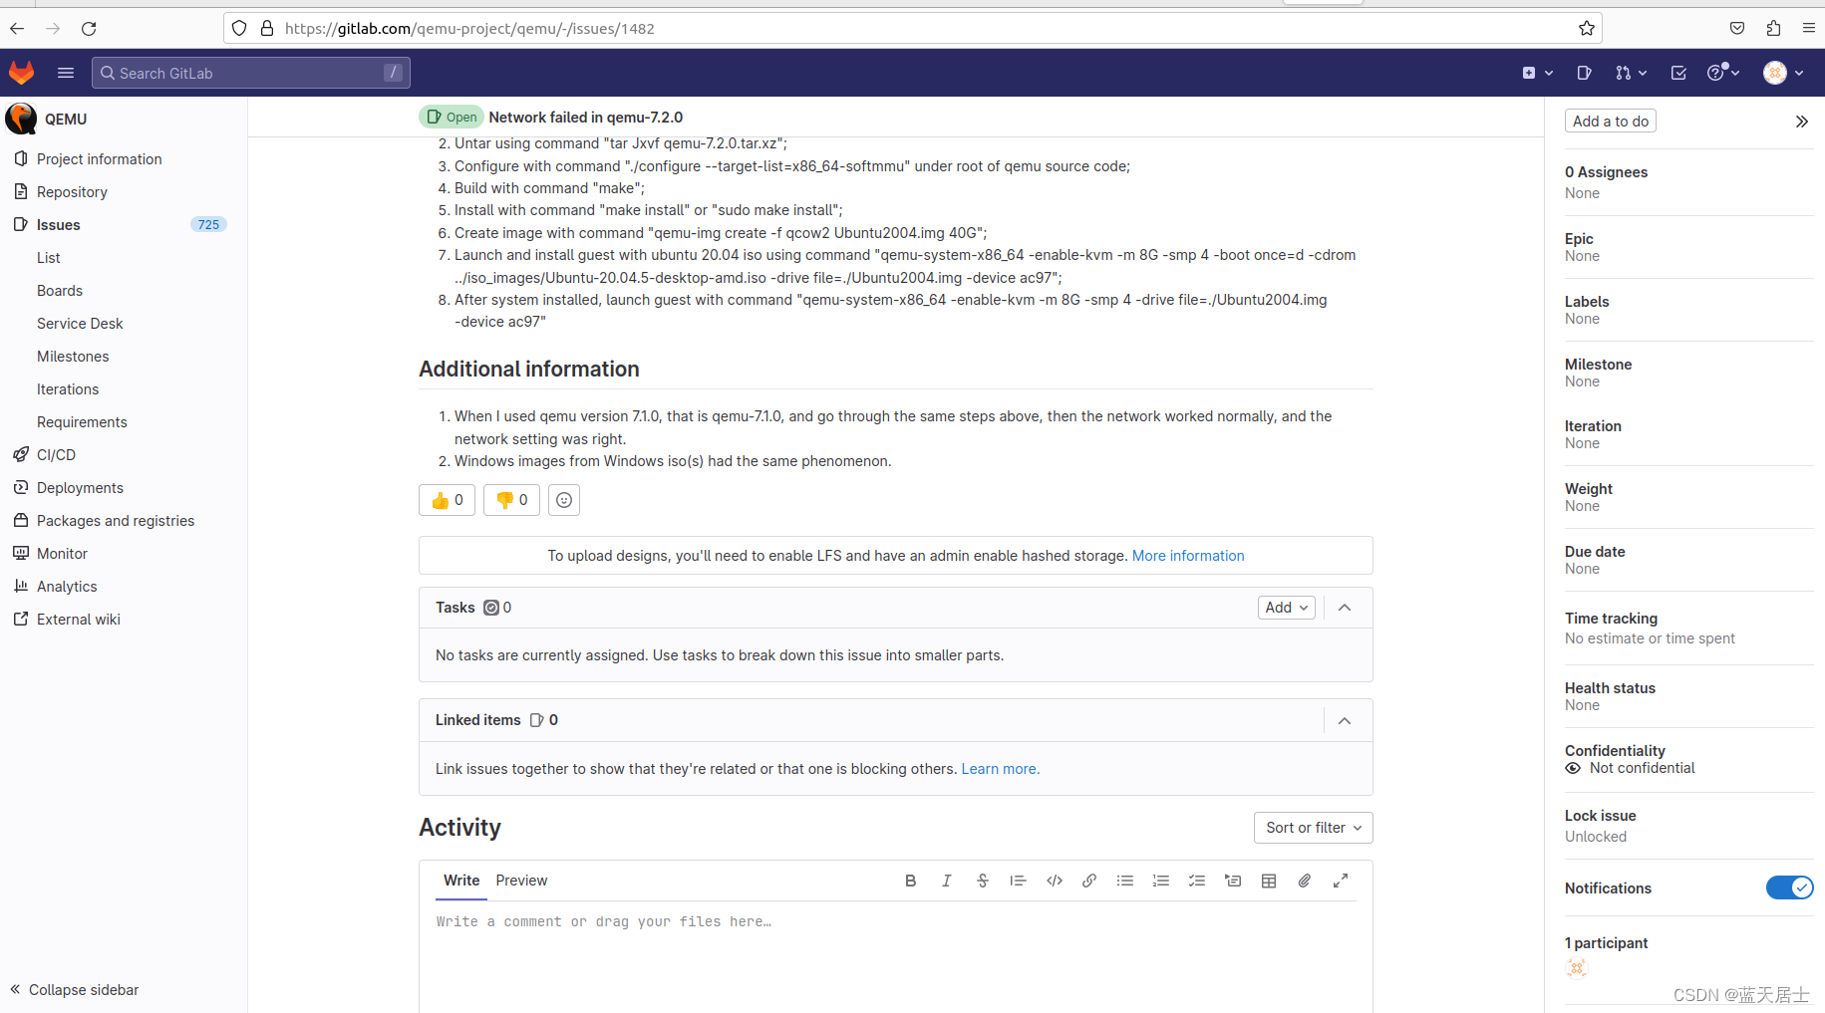Click the Add a to do button

point(1611,122)
